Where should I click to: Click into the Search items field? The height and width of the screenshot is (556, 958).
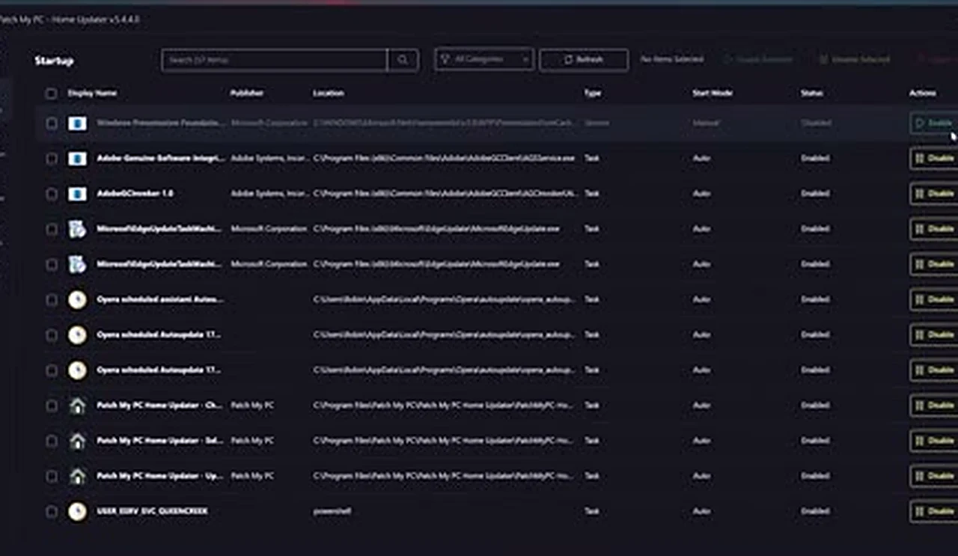coord(274,60)
